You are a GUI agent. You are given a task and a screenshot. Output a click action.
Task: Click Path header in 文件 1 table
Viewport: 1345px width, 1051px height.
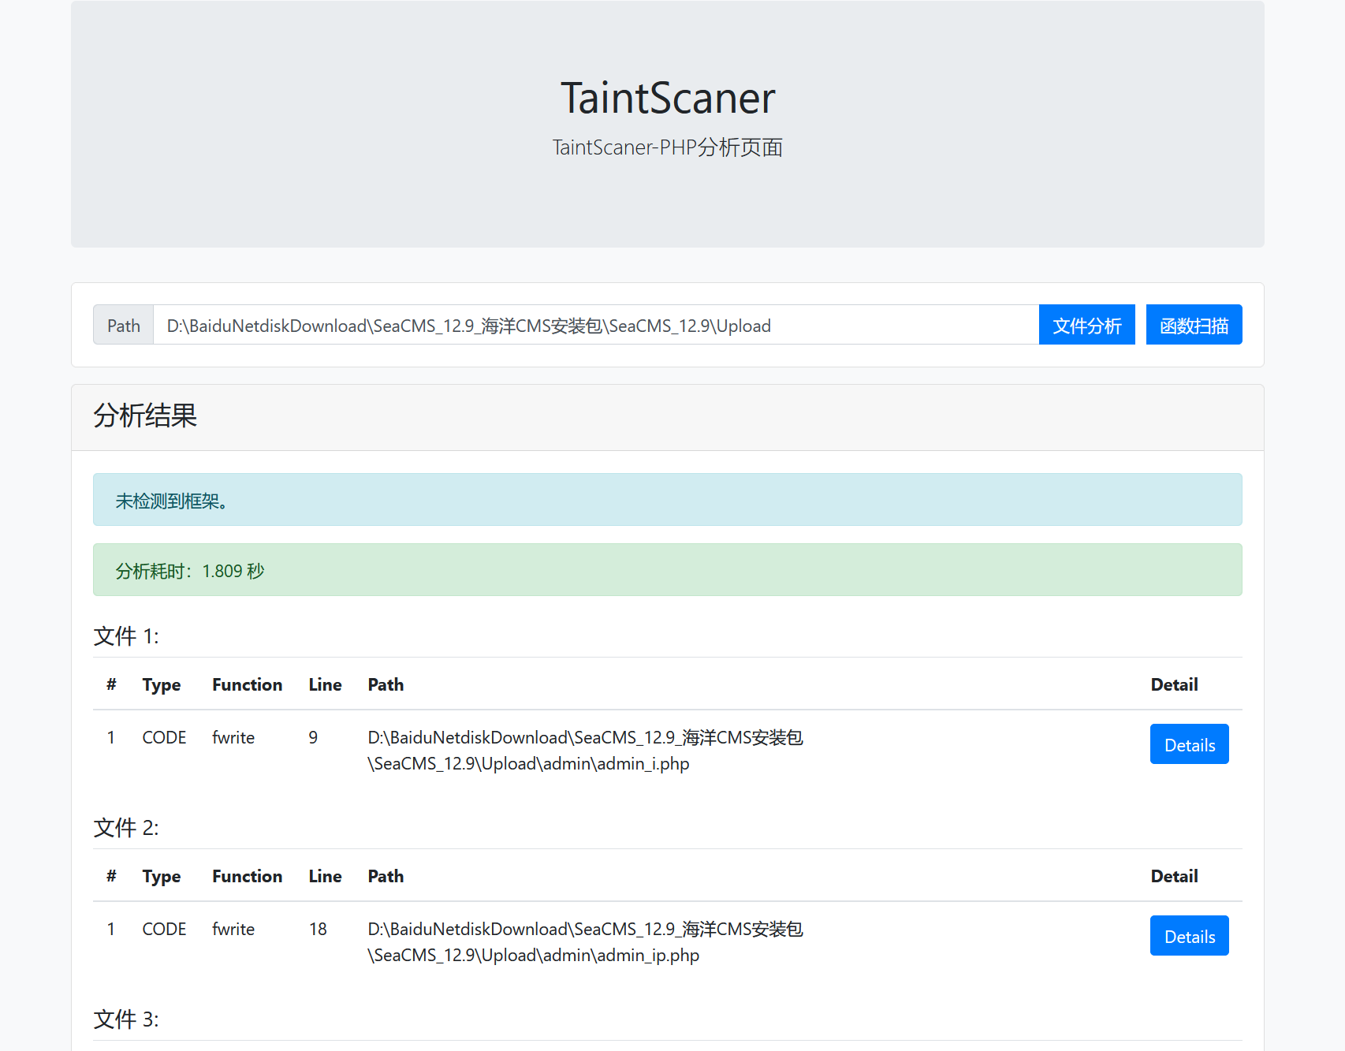(x=386, y=684)
